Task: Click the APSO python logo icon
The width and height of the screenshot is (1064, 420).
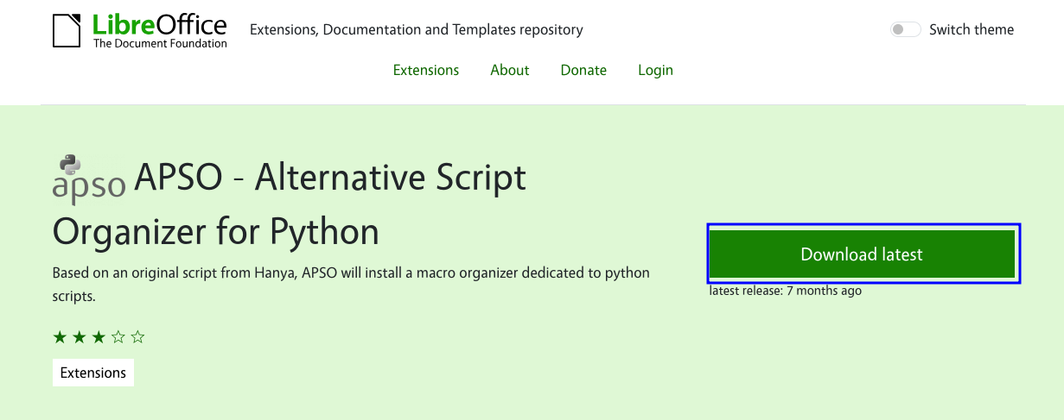Action: click(x=89, y=179)
